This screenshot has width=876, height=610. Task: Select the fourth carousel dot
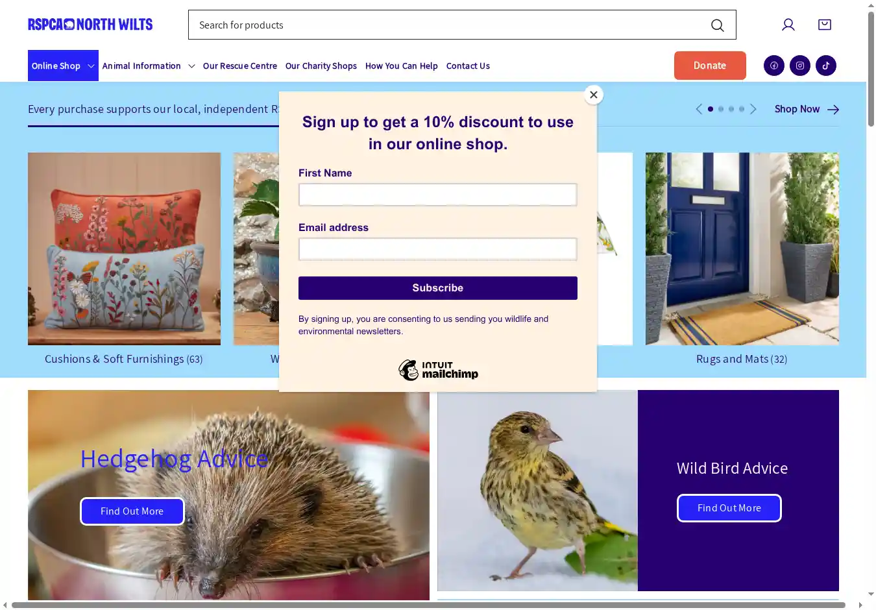pyautogui.click(x=742, y=109)
